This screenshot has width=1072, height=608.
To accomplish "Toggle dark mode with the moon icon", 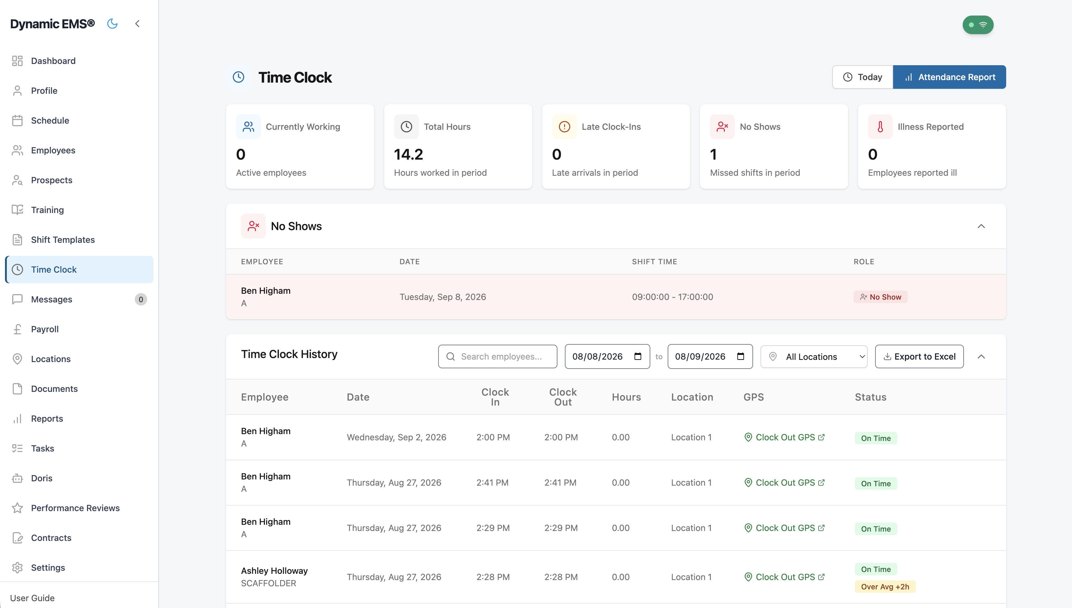I will click(112, 24).
